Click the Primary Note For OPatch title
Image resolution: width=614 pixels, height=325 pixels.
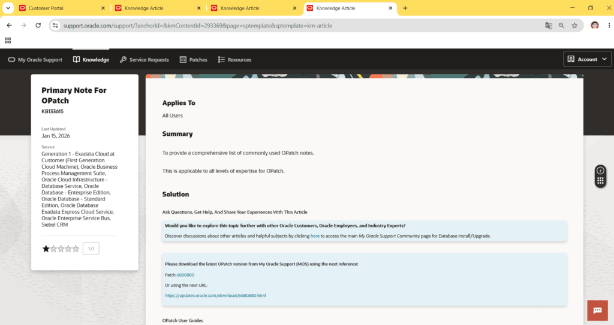pos(74,95)
